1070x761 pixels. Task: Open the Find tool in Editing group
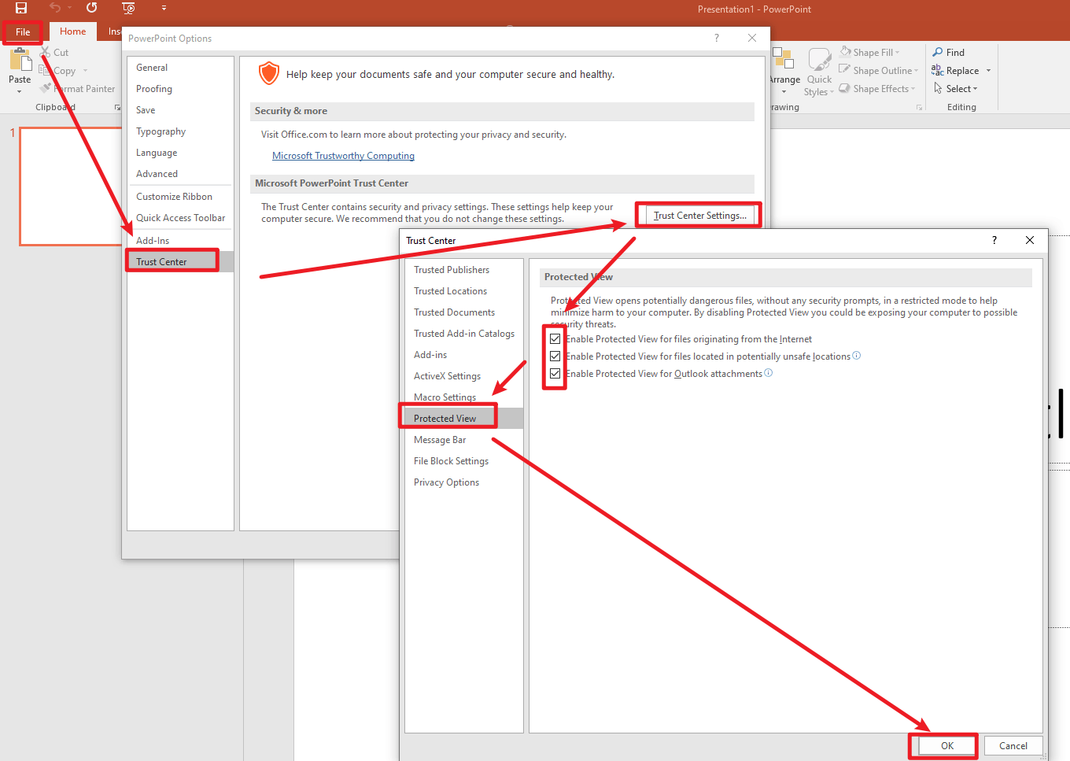pyautogui.click(x=949, y=53)
